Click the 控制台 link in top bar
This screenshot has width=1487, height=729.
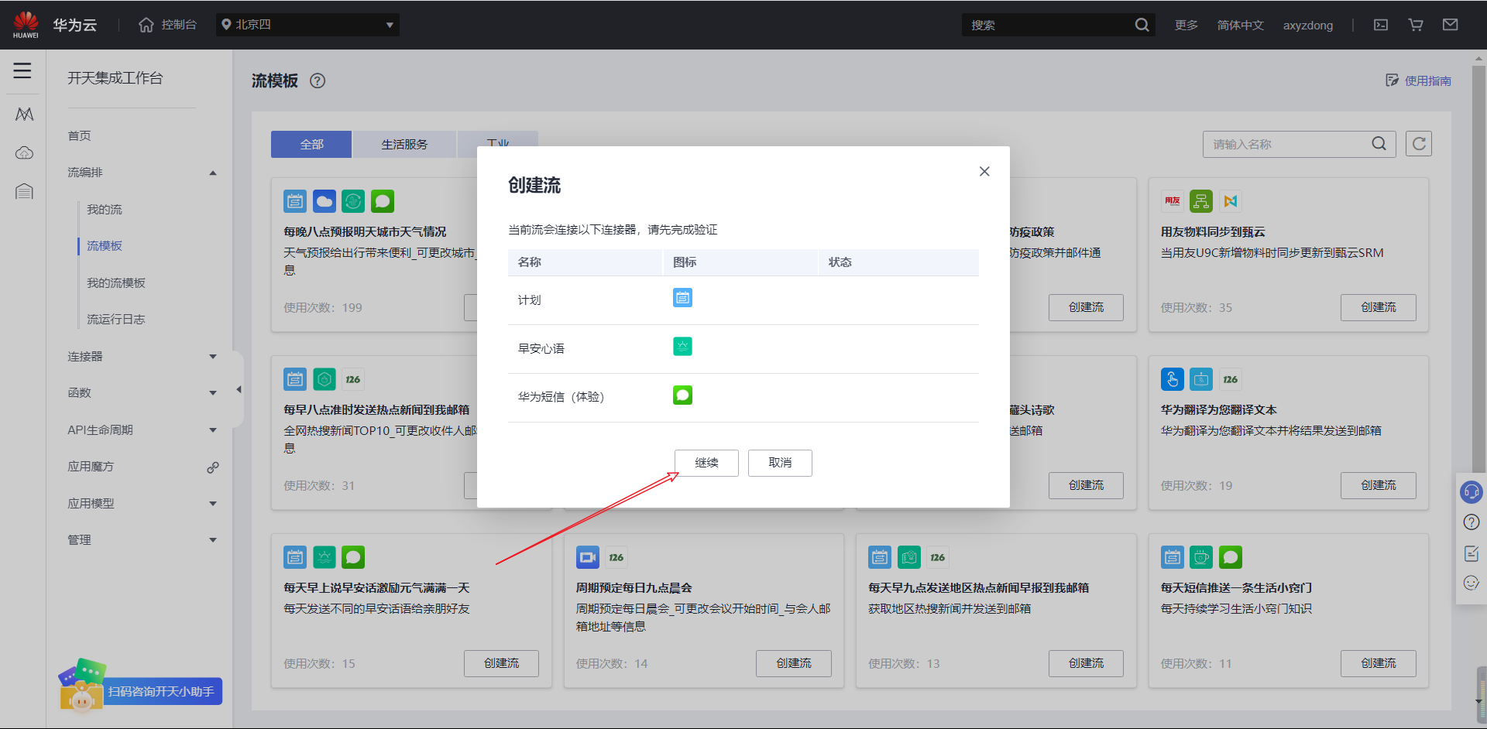click(x=179, y=25)
